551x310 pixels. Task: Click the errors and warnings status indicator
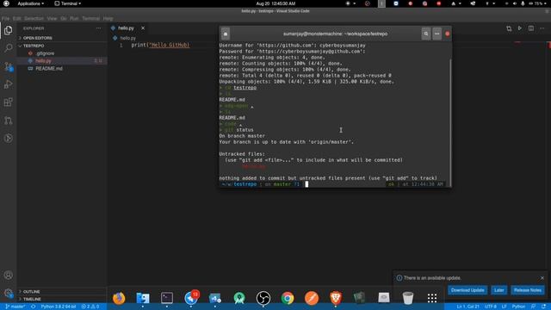coord(90,307)
